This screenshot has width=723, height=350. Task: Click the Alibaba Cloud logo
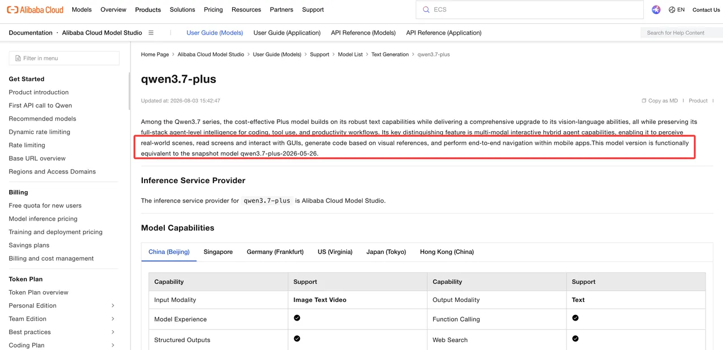tap(35, 10)
